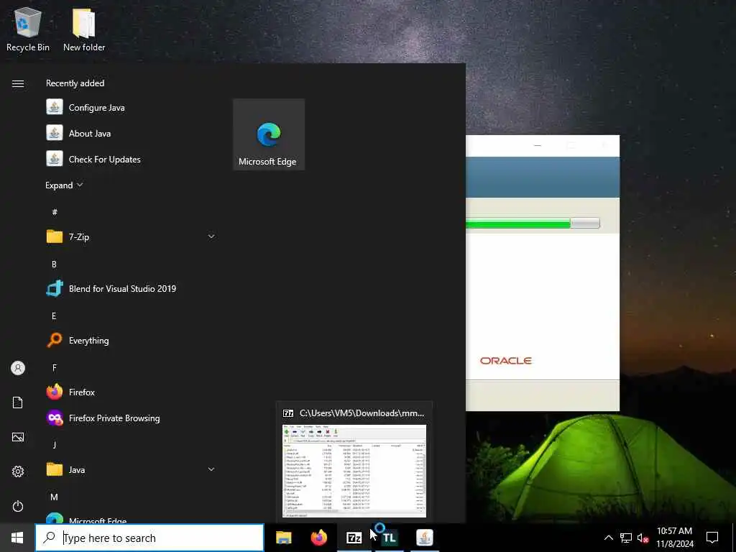Expand the Java folder in Start menu

(131, 469)
